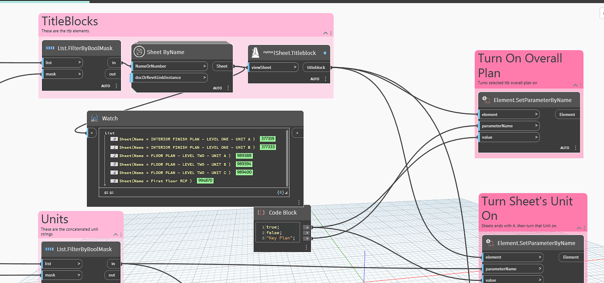Click element ID 377319 in Watch list
The height and width of the screenshot is (283, 604).
[267, 139]
